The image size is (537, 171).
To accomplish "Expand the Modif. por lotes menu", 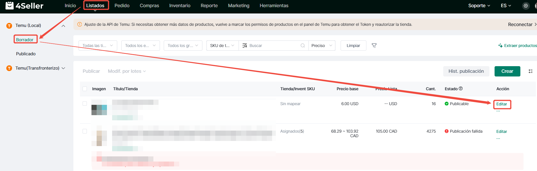I will 127,71.
